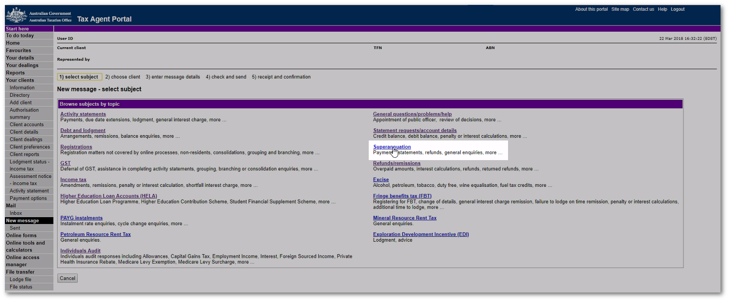Select the Individuals Audit subject
The image size is (729, 301).
point(80,251)
